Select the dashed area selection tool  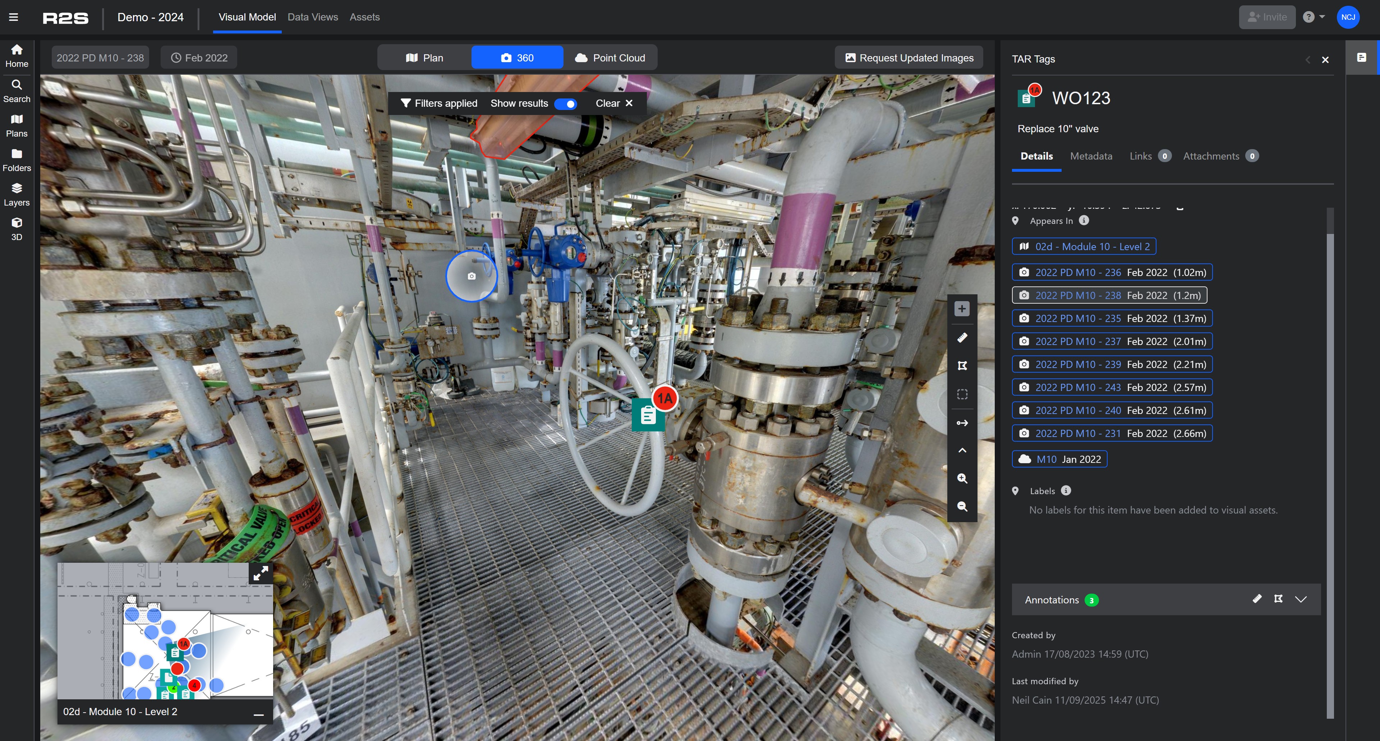pos(962,394)
